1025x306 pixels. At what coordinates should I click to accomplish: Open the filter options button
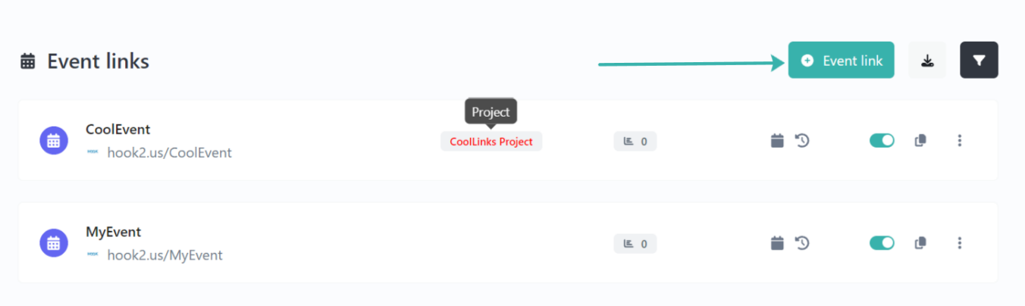point(979,61)
